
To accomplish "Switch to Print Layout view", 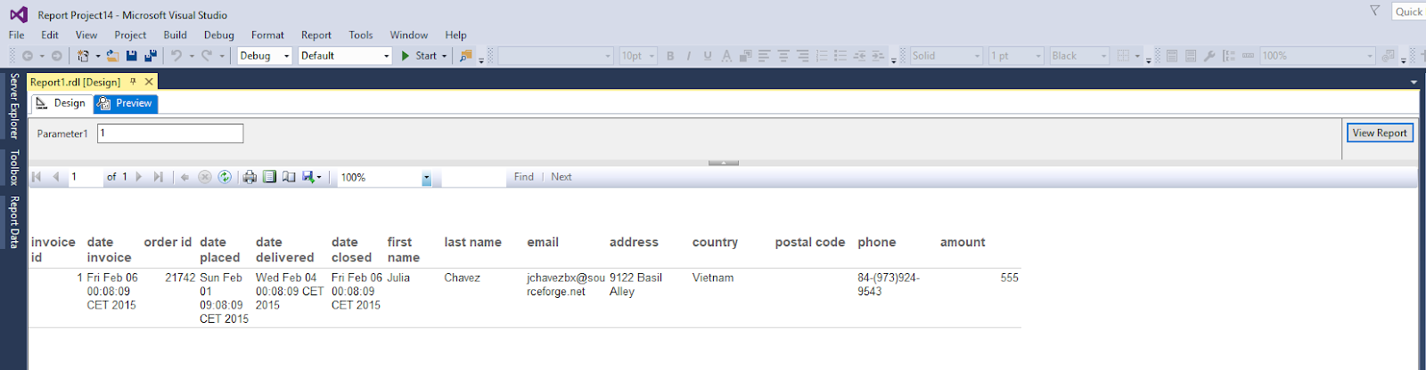I will [x=269, y=177].
